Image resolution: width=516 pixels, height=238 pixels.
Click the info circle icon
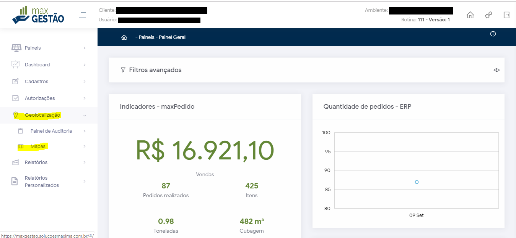pyautogui.click(x=493, y=34)
